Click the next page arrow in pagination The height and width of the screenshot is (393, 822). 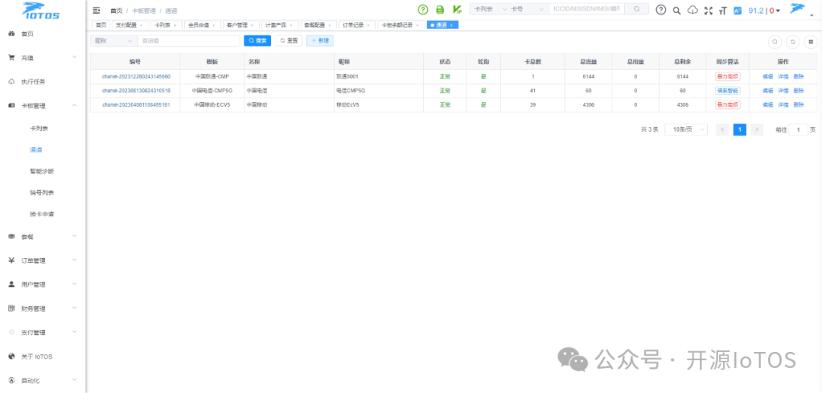click(757, 129)
